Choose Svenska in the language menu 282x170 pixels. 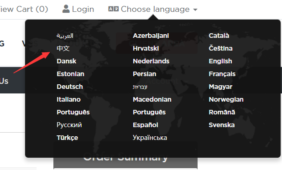222,125
